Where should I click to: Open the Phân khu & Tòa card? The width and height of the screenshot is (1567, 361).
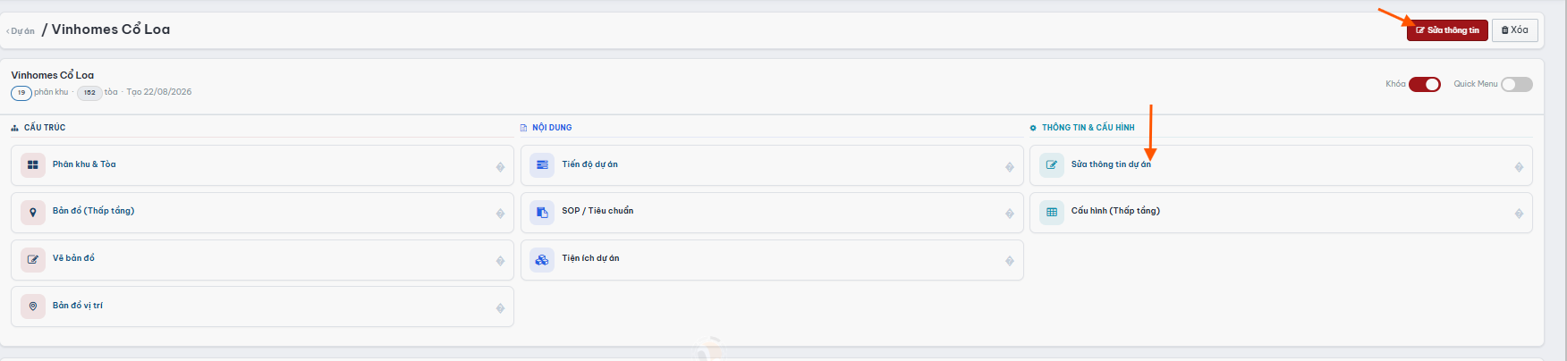click(x=262, y=165)
